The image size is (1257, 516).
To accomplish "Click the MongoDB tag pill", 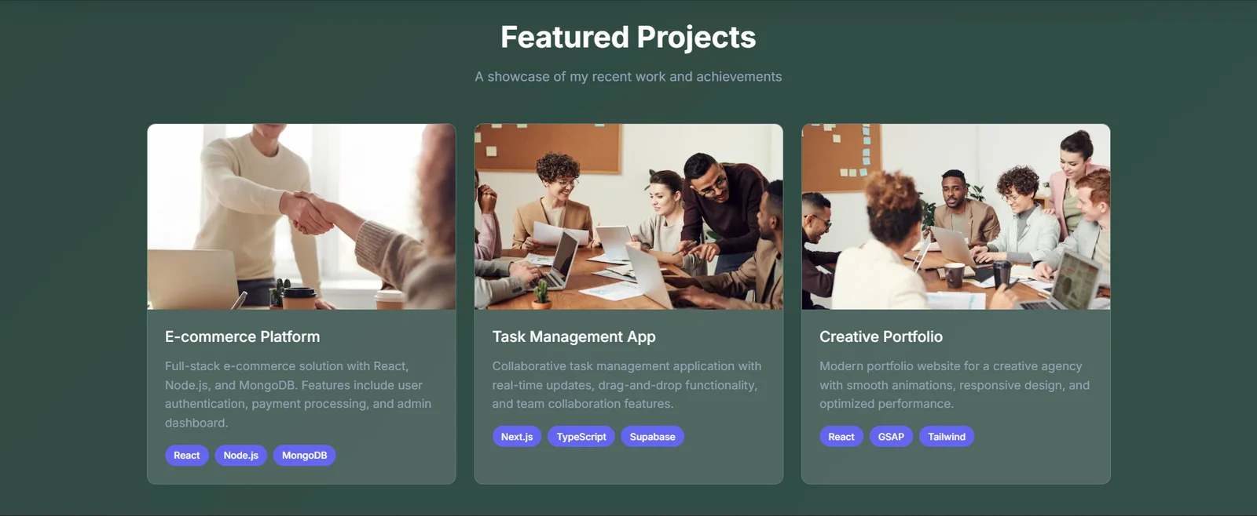I will coord(304,456).
